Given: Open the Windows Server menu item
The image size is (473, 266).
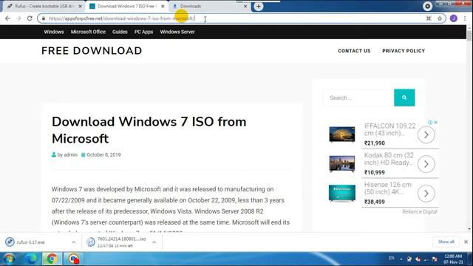Looking at the screenshot, I should click(177, 32).
